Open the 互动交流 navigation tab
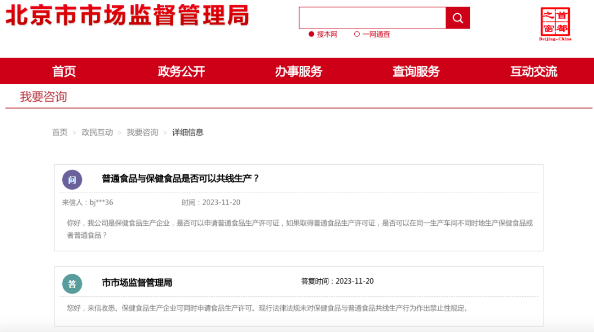Image resolution: width=594 pixels, height=332 pixels. pyautogui.click(x=533, y=71)
